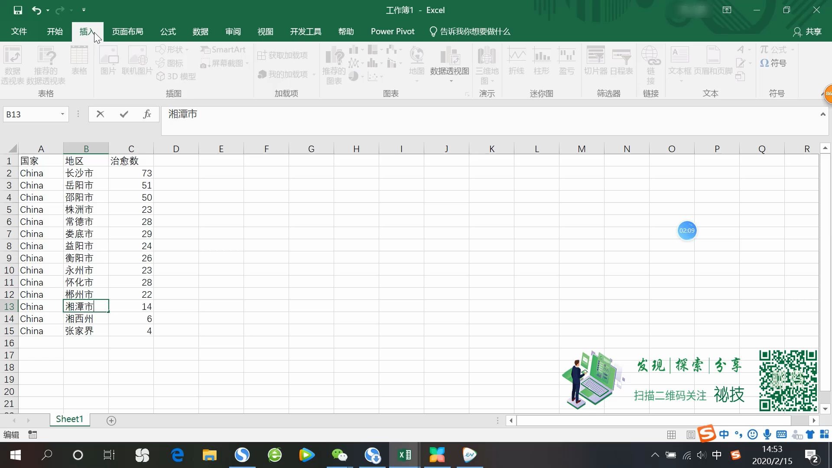Select column C header
The height and width of the screenshot is (468, 832).
(131, 149)
